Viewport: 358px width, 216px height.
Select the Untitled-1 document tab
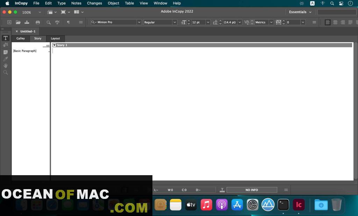pyautogui.click(x=28, y=31)
